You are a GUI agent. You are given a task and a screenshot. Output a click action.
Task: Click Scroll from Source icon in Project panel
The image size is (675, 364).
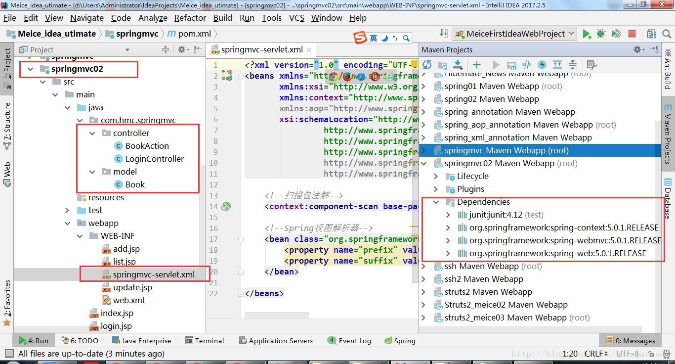click(166, 49)
